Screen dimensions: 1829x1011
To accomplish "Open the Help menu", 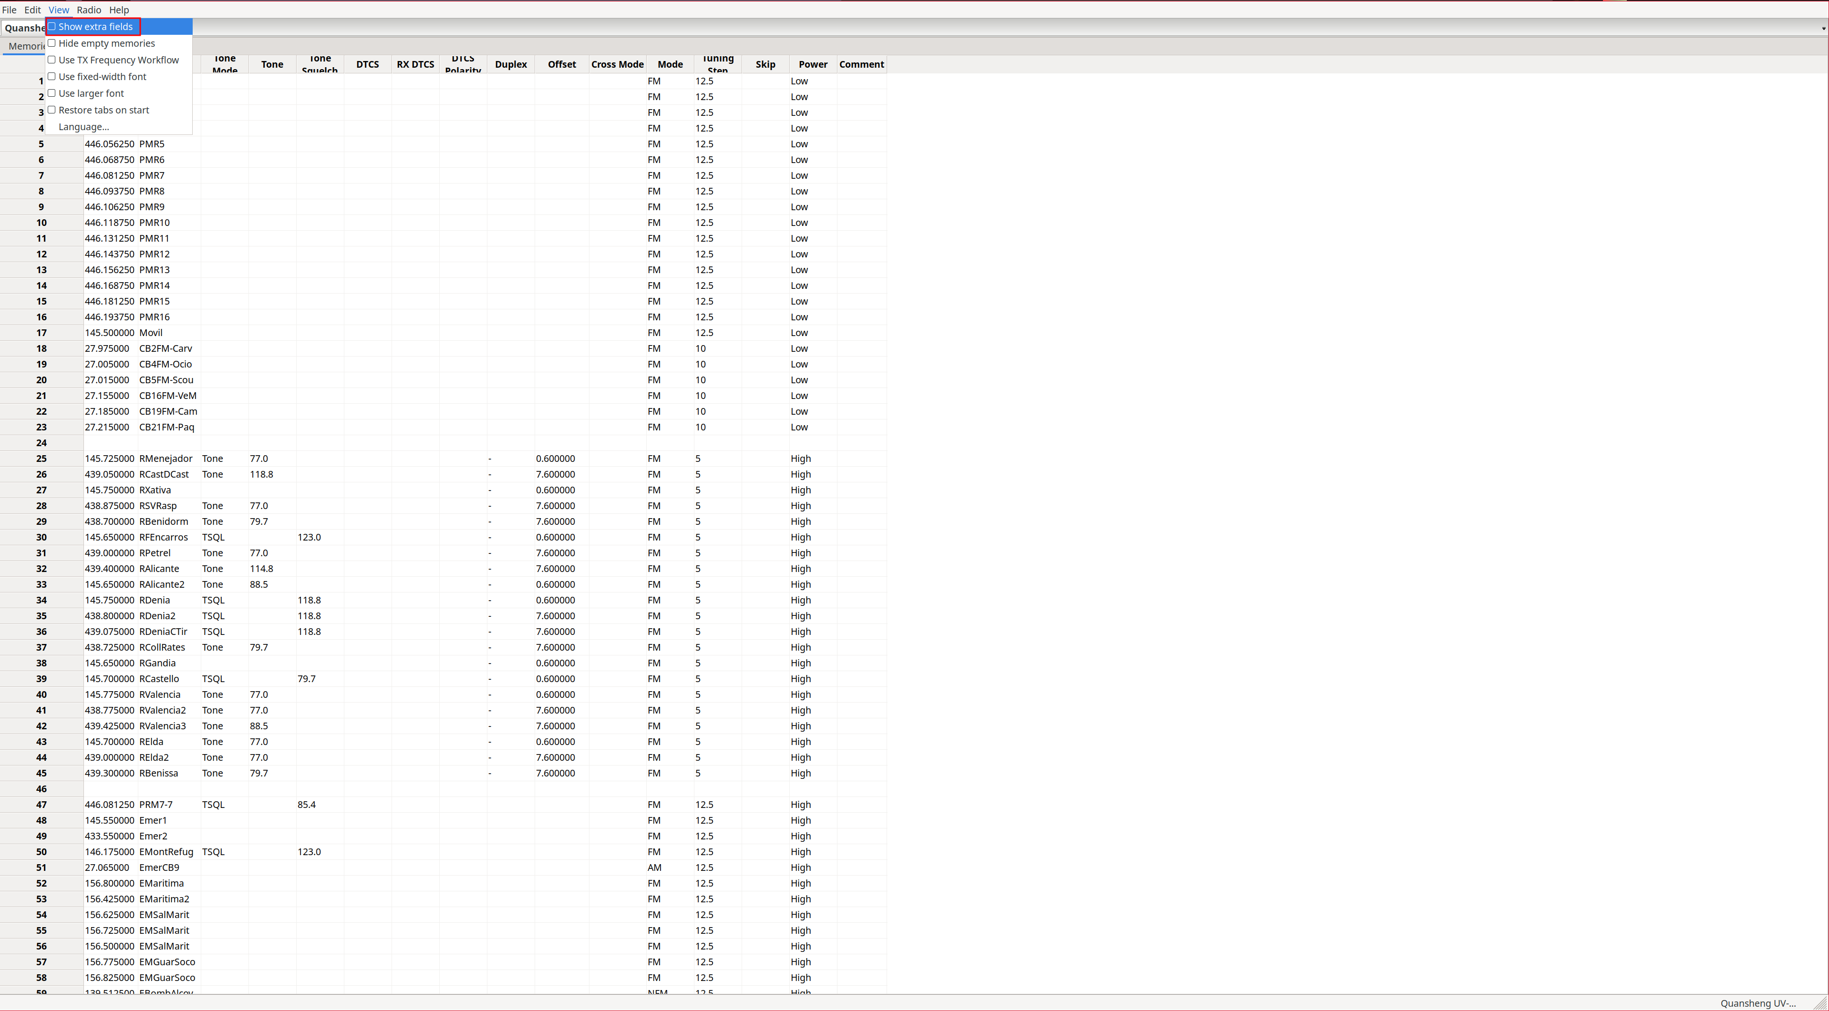I will 119,9.
